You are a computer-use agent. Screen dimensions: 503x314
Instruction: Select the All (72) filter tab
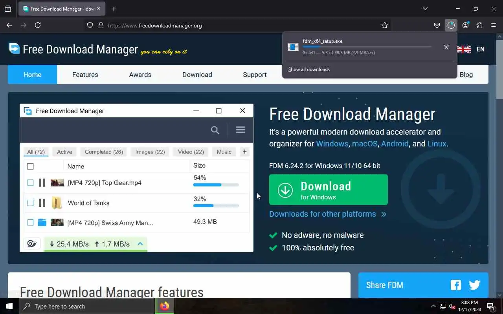[x=36, y=152]
